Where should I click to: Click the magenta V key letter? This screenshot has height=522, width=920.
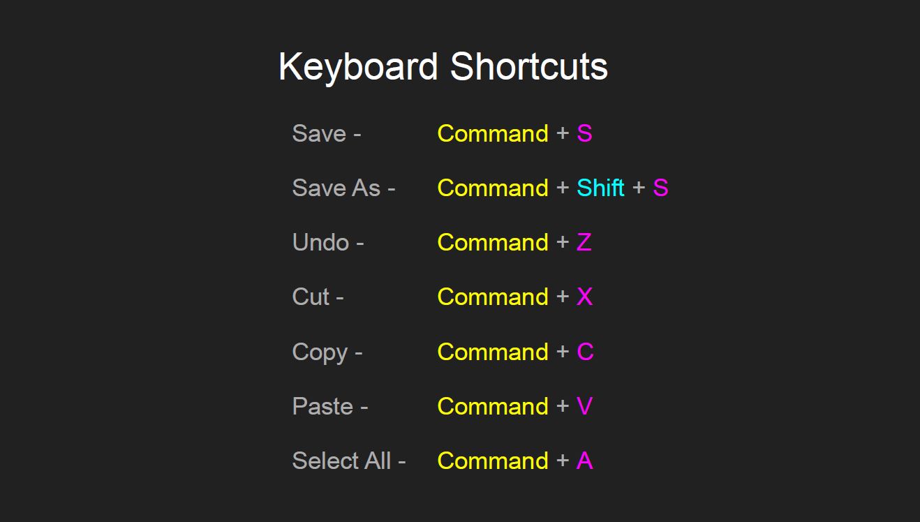(584, 406)
